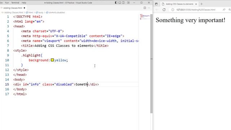This screenshot has width=231, height=130.
Task: Open the Terminal menu
Action: [x=15, y=3]
